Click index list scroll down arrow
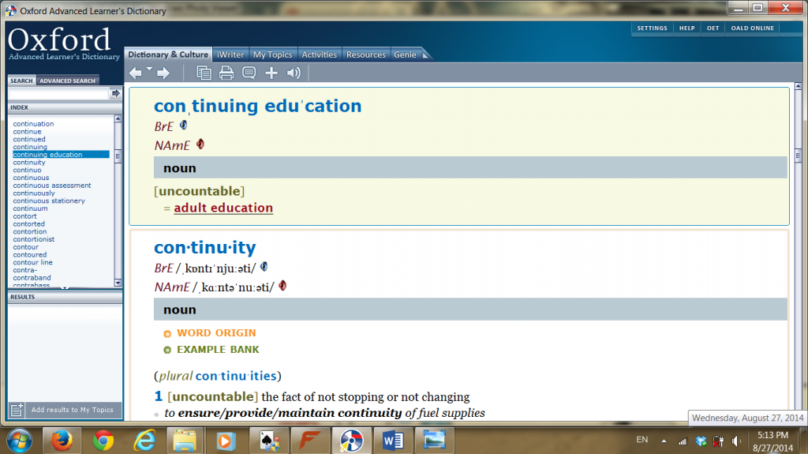This screenshot has height=454, width=808. pyautogui.click(x=118, y=282)
